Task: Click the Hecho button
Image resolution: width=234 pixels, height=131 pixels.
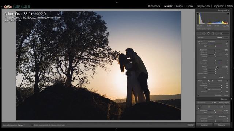Action: (x=191, y=125)
